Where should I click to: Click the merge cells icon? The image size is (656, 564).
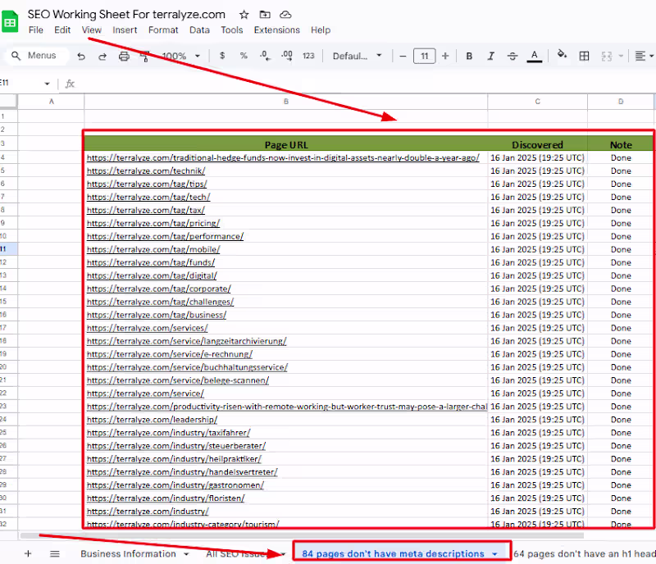607,56
